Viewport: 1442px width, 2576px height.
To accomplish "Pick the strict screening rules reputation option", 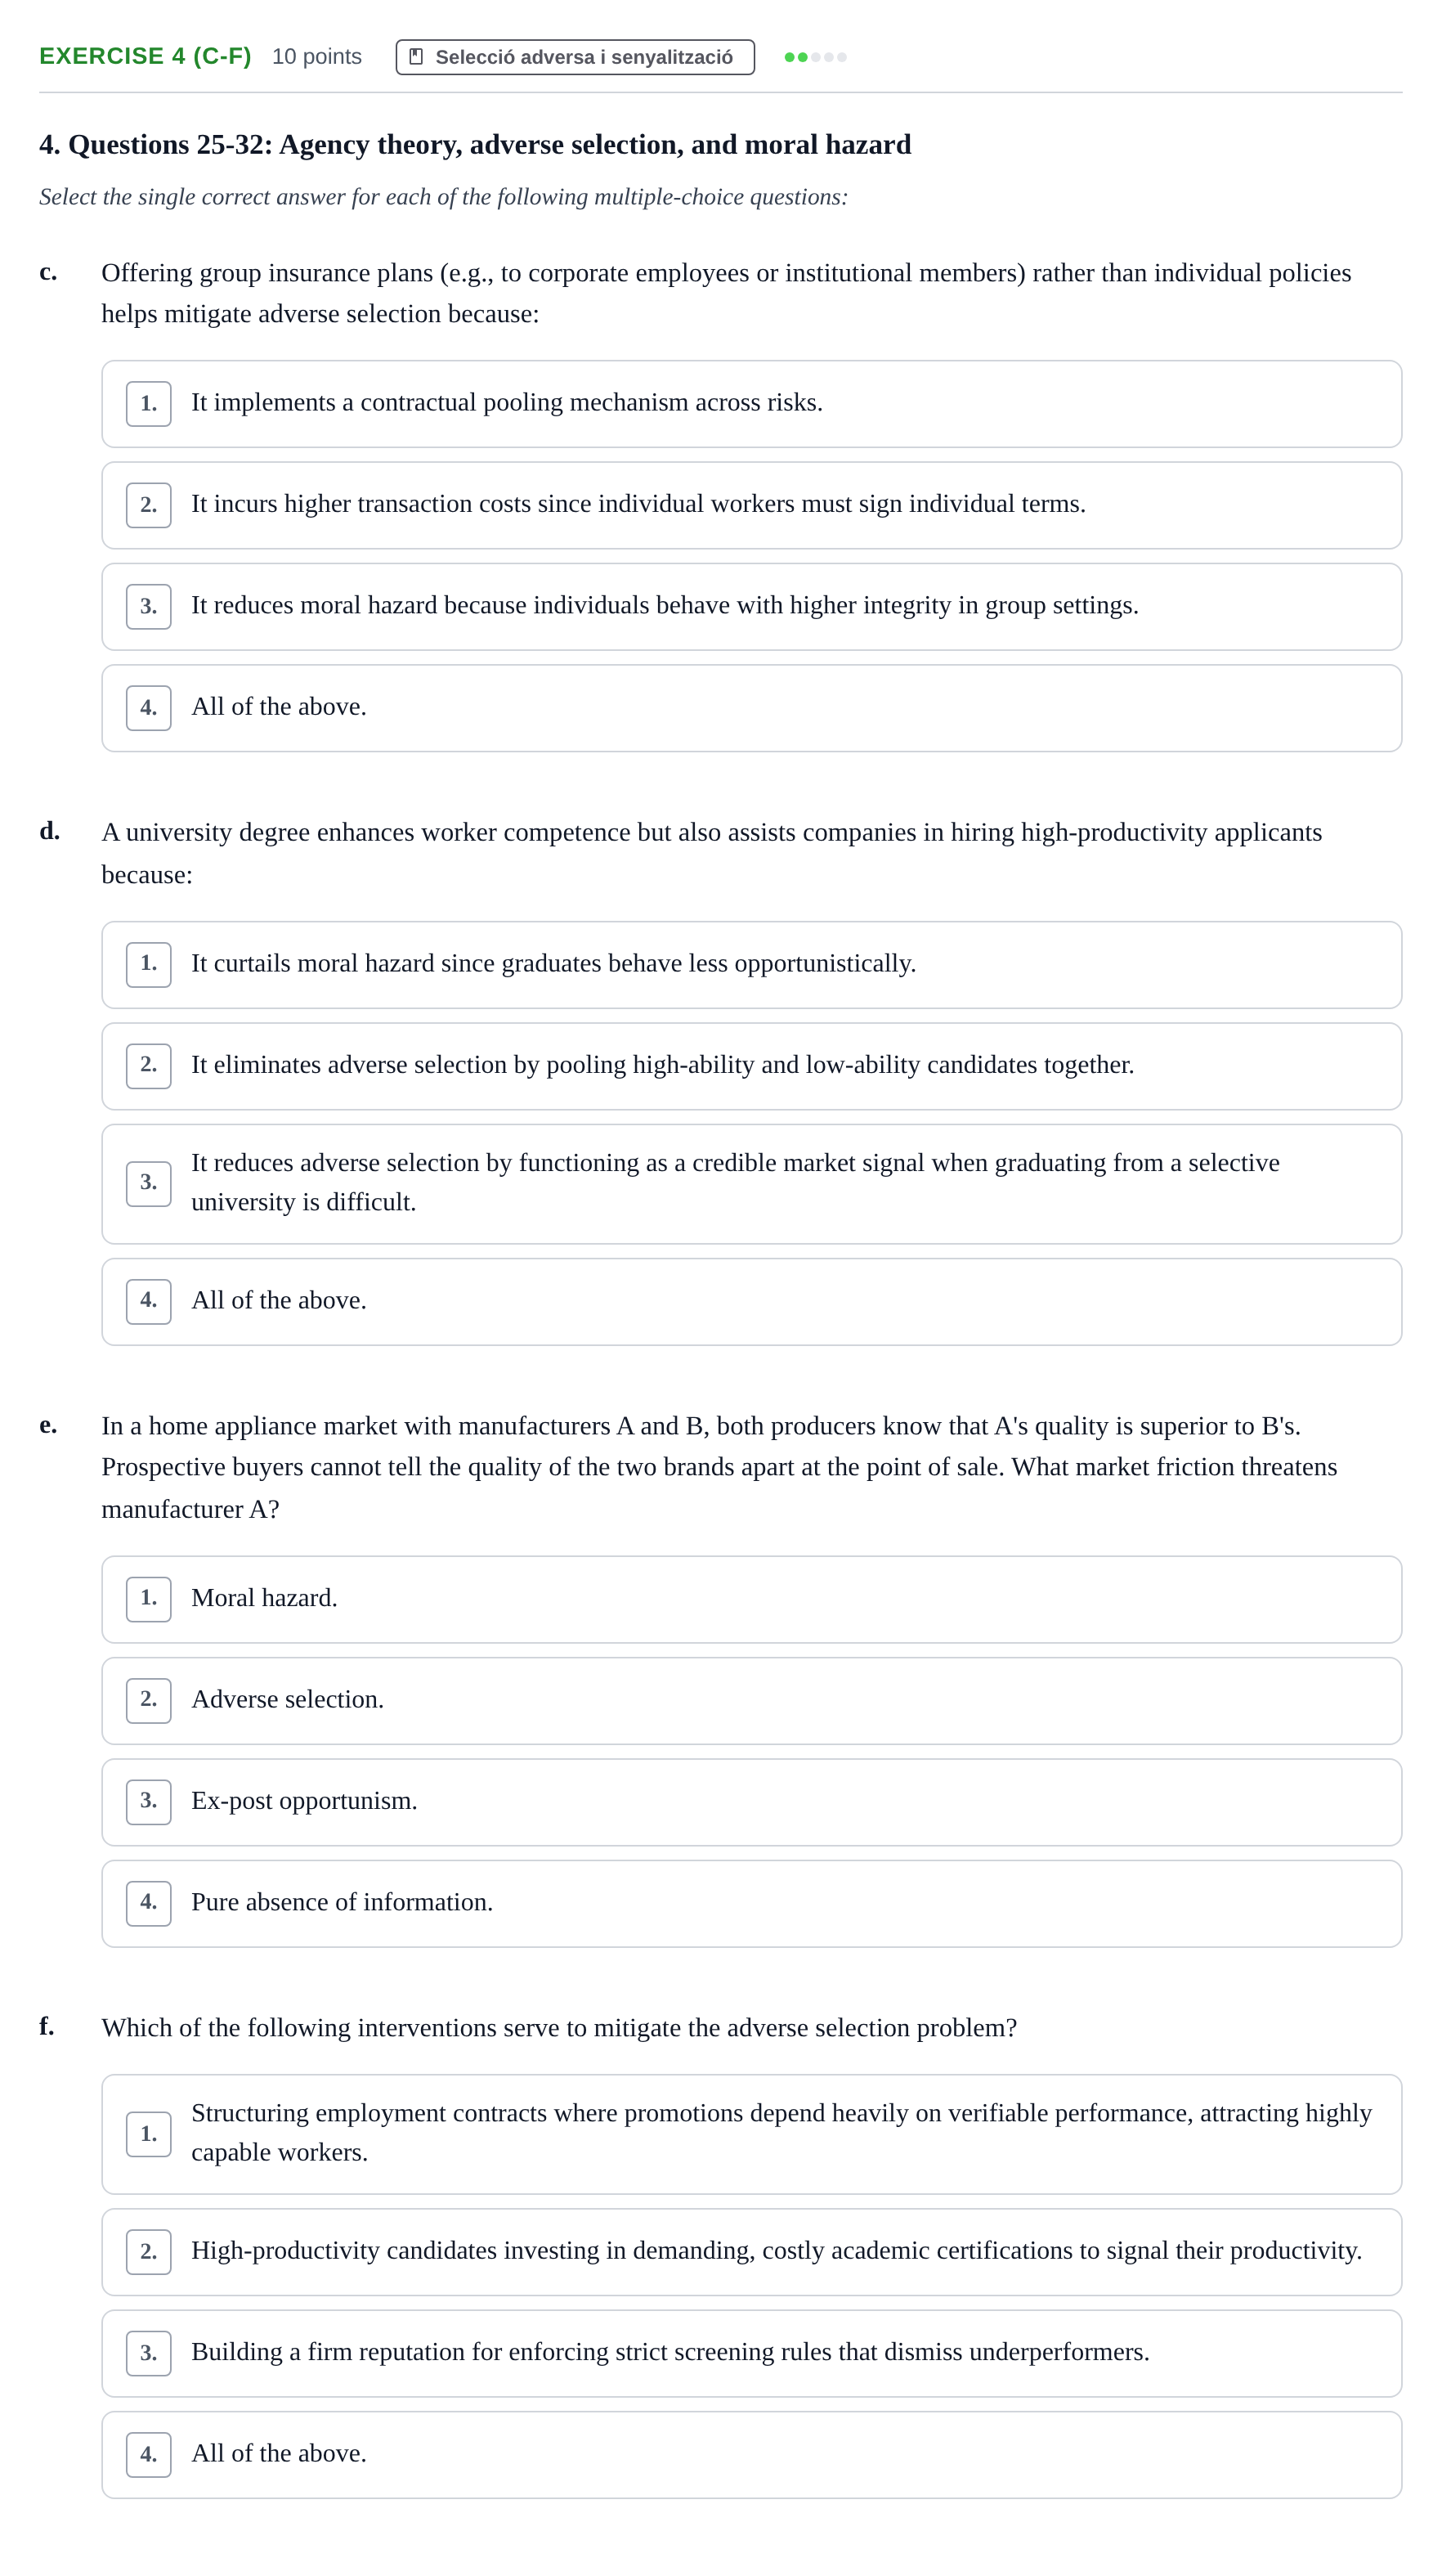I will coord(751,2353).
